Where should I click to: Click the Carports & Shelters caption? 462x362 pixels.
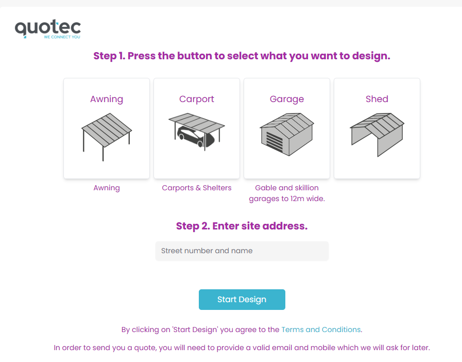(x=197, y=188)
